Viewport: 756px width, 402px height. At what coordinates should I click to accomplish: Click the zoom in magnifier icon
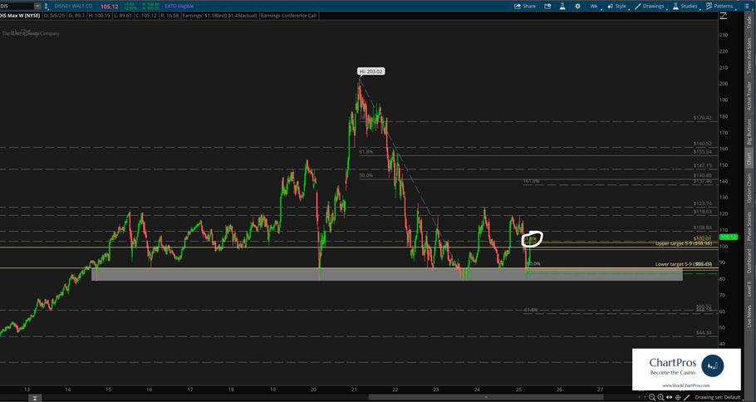point(660,397)
